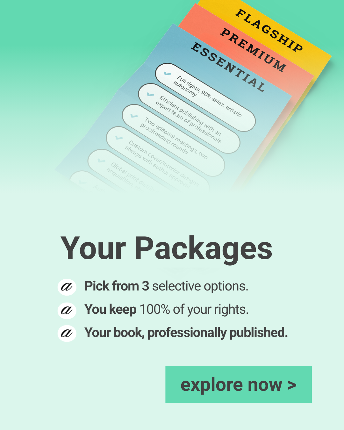Toggle the "Two editorial meetings" checkmark
This screenshot has width=344, height=430.
(134, 116)
